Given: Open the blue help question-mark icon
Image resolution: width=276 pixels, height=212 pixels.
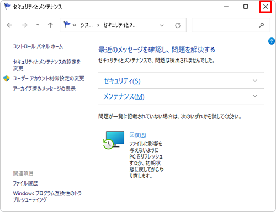Looking at the screenshot, I should click(x=272, y=41).
